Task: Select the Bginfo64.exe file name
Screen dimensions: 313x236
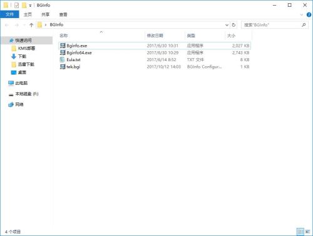Action: click(79, 52)
